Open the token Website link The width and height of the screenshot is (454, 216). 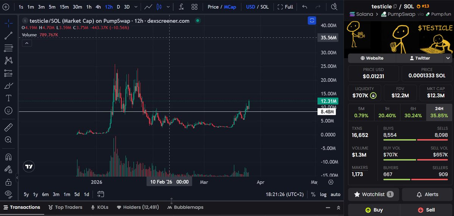tap(372, 58)
